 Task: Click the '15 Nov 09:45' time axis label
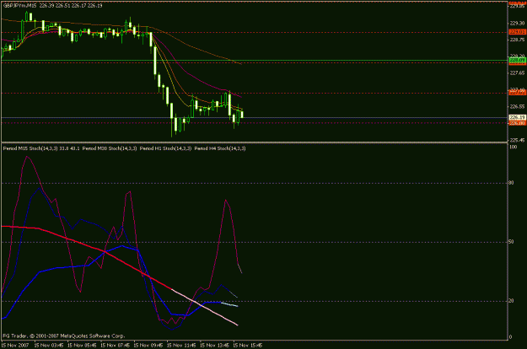click(x=148, y=345)
